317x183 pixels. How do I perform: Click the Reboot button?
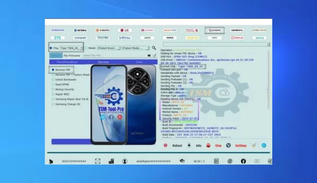tap(177, 146)
